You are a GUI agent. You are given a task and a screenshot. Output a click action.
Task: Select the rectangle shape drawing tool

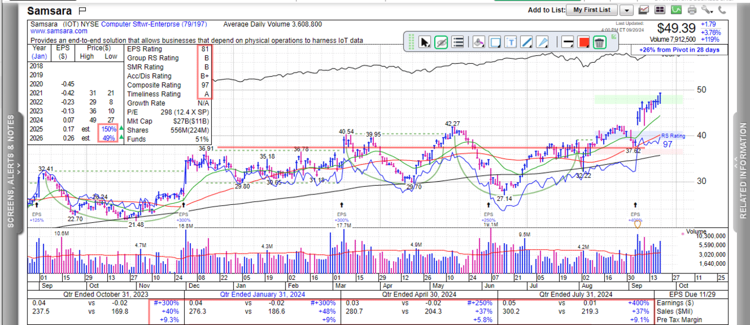pyautogui.click(x=495, y=42)
